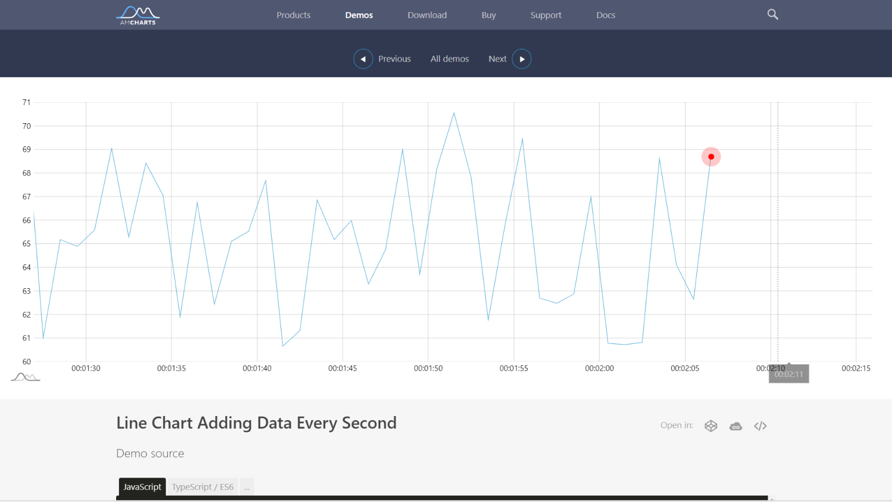Image resolution: width=892 pixels, height=502 pixels.
Task: Switch to the TypeScript / ES6 tab
Action: pos(202,487)
